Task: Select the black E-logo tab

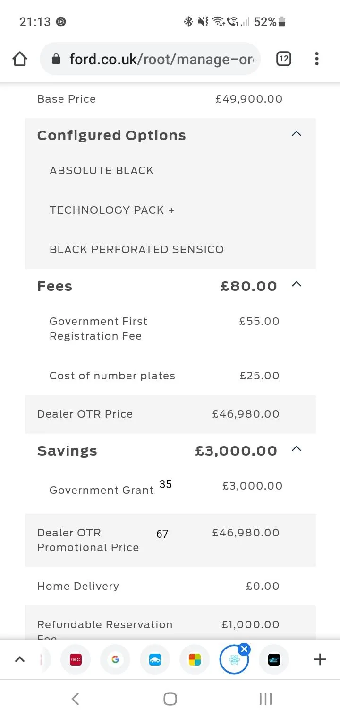Action: (274, 659)
